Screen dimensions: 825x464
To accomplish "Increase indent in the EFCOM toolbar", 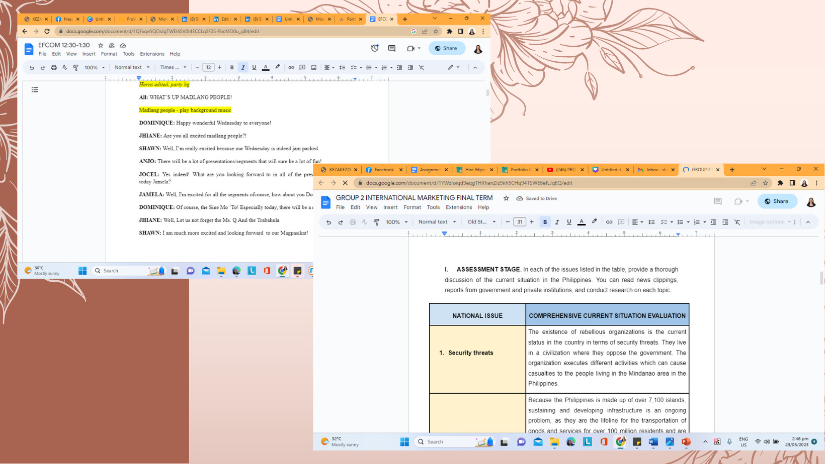I will pos(410,67).
